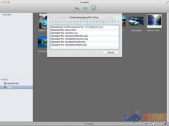Select the natures-prin... thumbnail
Viewport: 169px width, 126px height.
pos(154,21)
